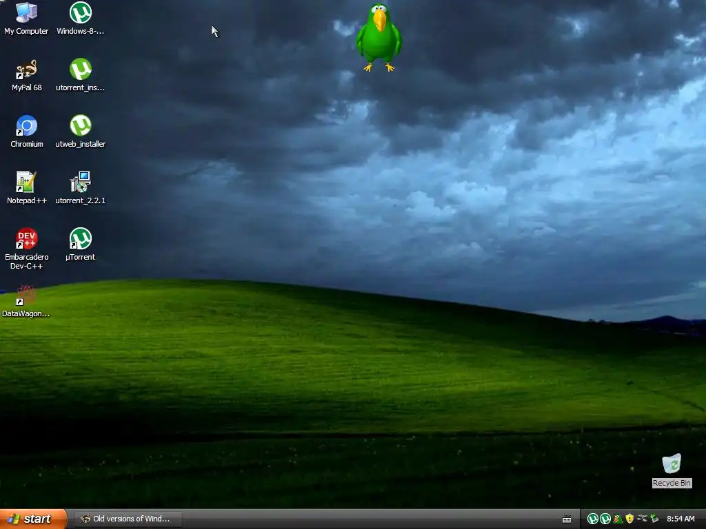Select the Recycle Bin icon
The image size is (706, 529).
[672, 470]
